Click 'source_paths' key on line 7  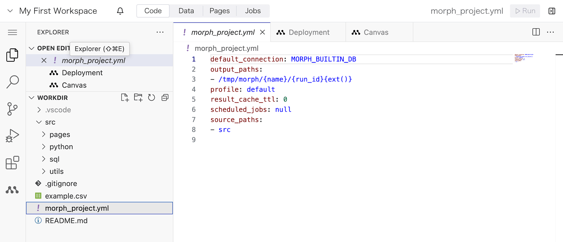[234, 120]
